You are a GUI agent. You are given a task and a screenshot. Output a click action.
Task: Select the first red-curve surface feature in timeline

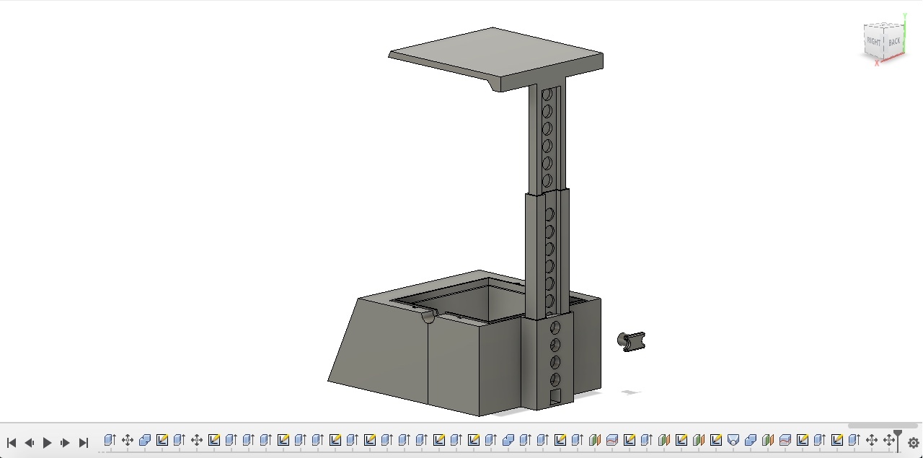click(612, 440)
